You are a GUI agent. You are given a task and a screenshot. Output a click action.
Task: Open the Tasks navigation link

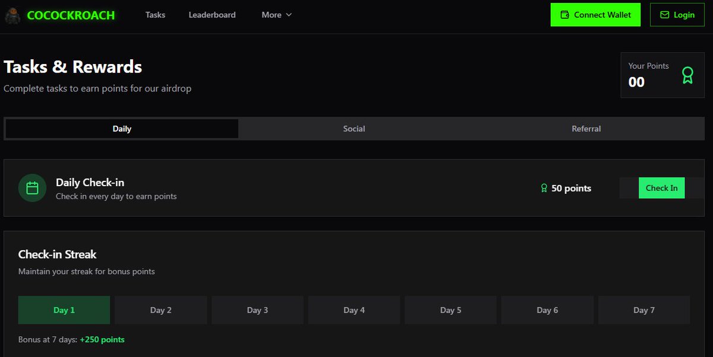click(x=155, y=15)
